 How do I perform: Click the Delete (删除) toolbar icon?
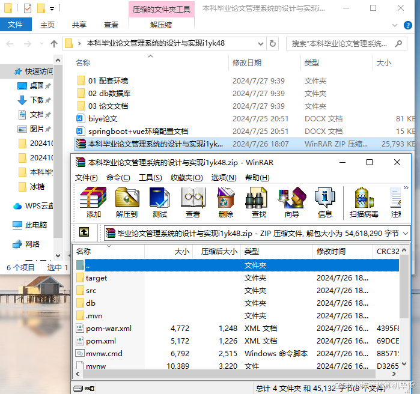coord(226,202)
